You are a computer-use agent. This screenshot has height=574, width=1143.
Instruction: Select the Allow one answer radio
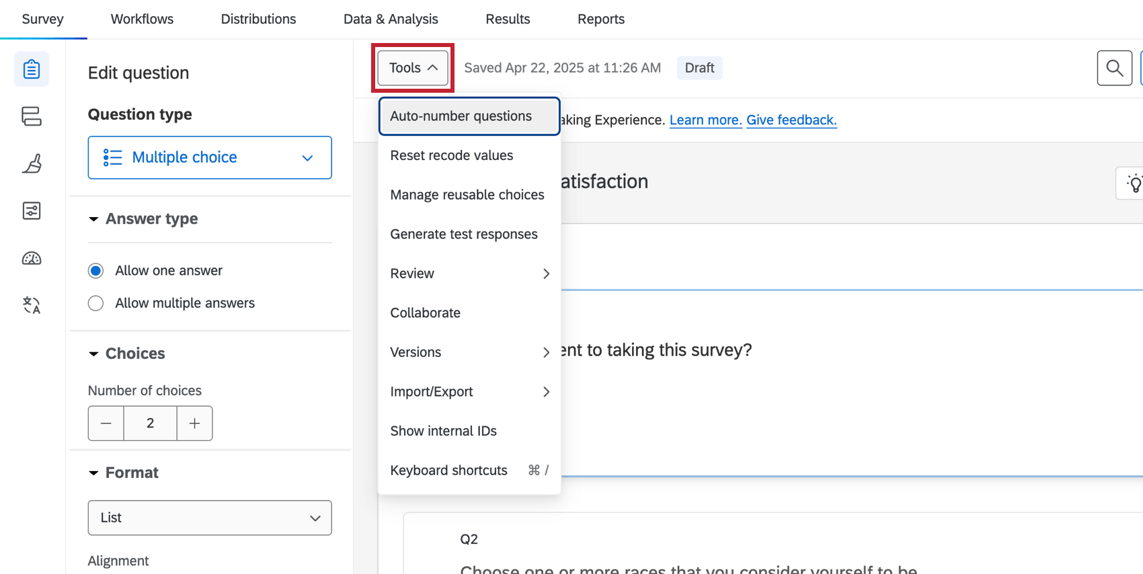96,271
